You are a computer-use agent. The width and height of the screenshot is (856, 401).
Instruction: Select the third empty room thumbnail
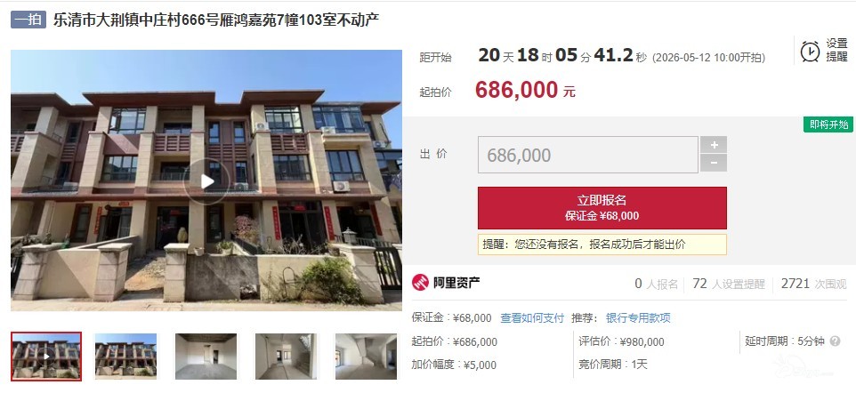(206, 357)
